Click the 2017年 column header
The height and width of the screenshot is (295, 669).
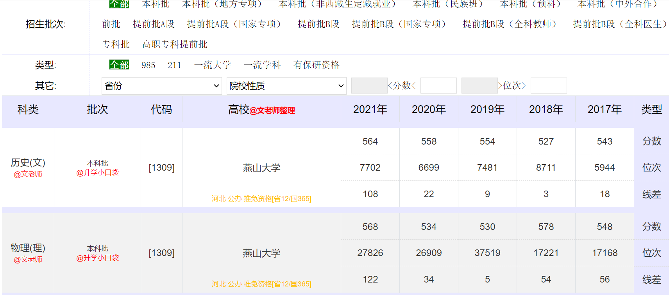[x=605, y=110]
